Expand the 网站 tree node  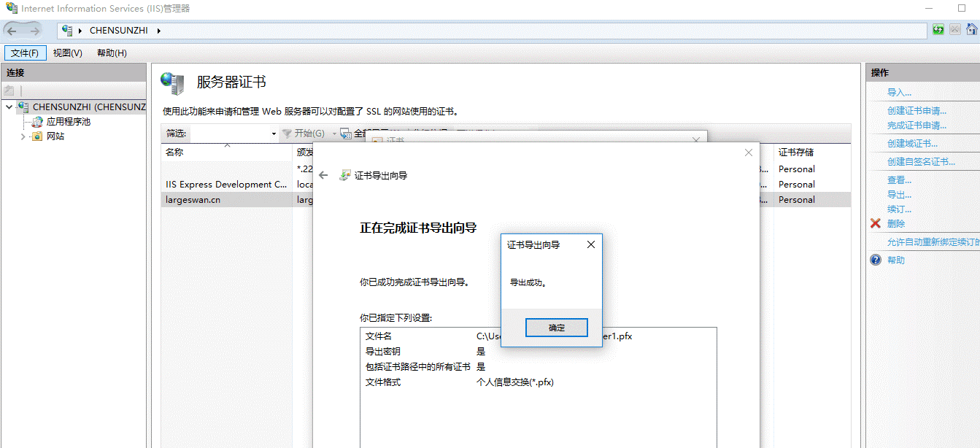click(23, 136)
